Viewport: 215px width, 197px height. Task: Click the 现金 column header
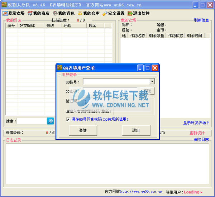click(x=96, y=25)
